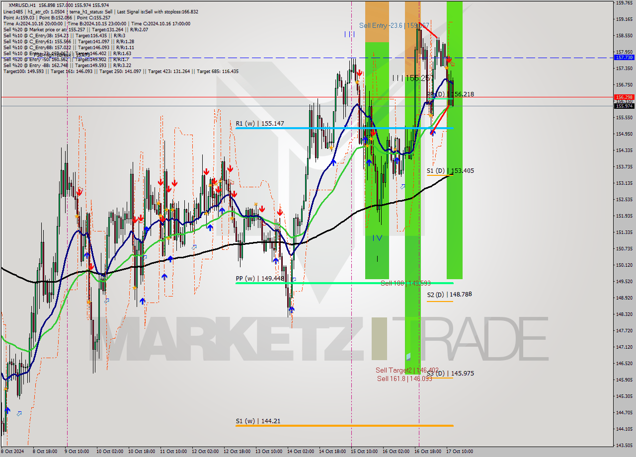The height and width of the screenshot is (457, 636).
Task: Click the 158.550 price axis value
Action: click(x=625, y=35)
